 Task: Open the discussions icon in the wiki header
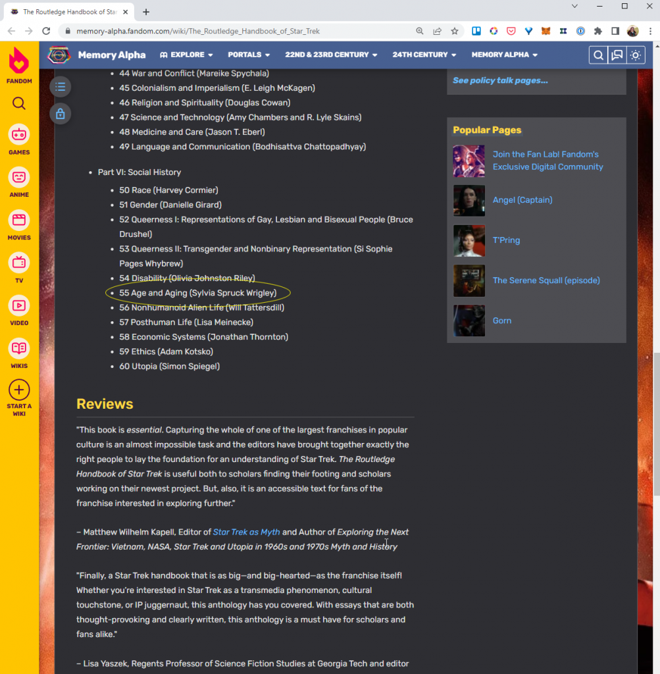pyautogui.click(x=617, y=55)
